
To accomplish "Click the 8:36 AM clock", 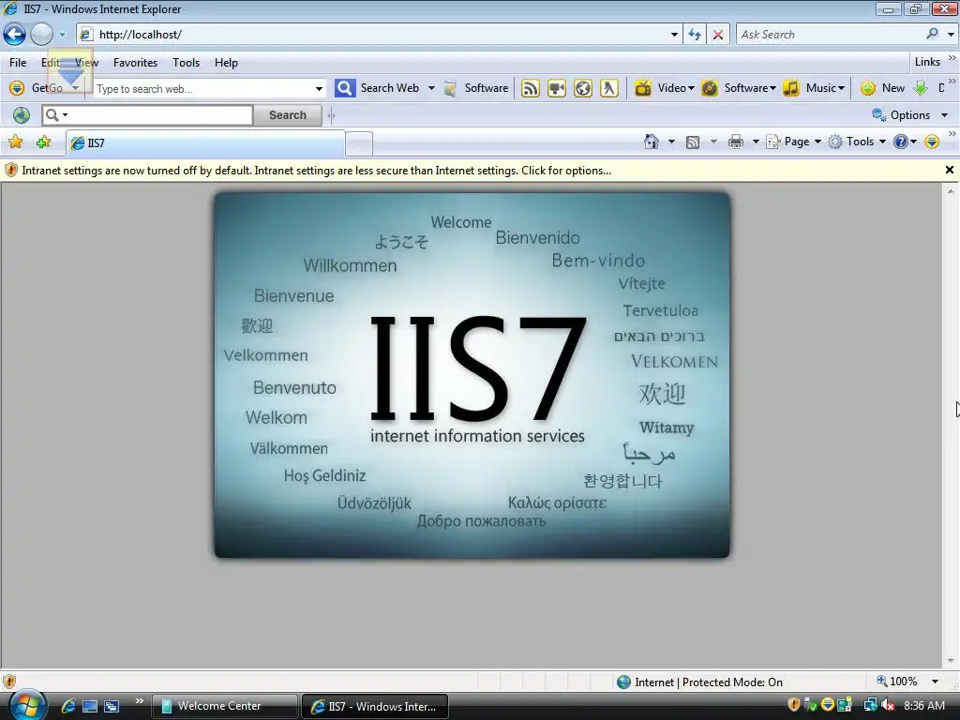I will tap(923, 706).
